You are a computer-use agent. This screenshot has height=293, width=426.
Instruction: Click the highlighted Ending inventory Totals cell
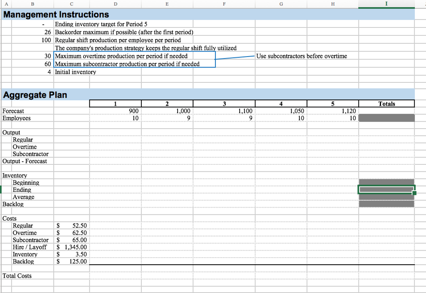point(386,189)
